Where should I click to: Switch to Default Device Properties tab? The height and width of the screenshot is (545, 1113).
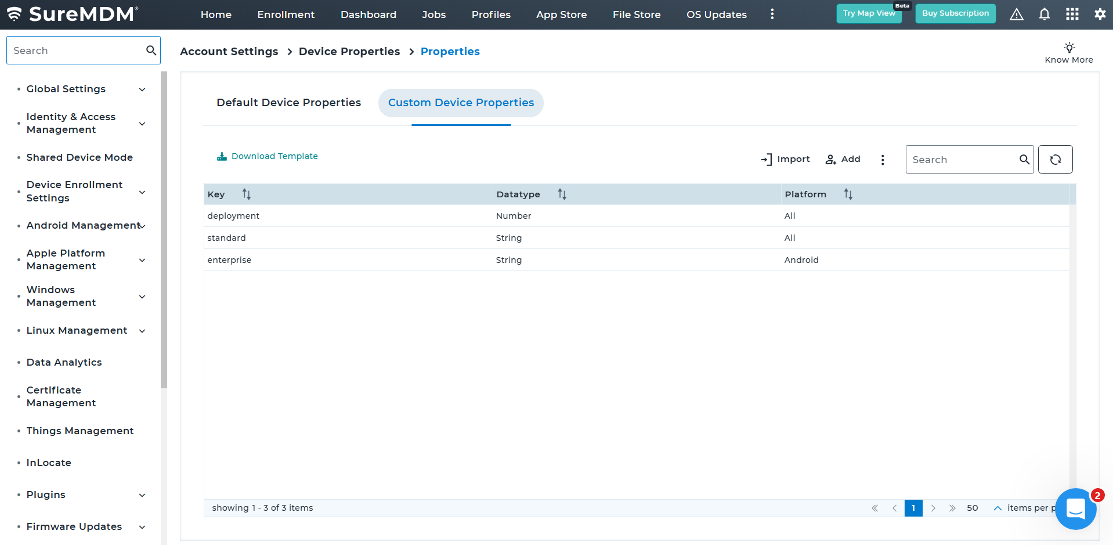(x=288, y=103)
